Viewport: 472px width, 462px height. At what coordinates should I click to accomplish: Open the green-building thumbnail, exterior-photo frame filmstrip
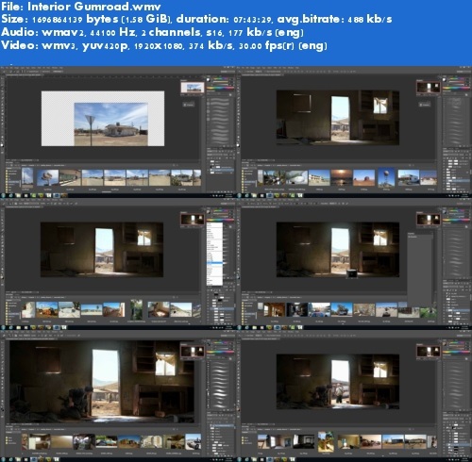point(70,177)
